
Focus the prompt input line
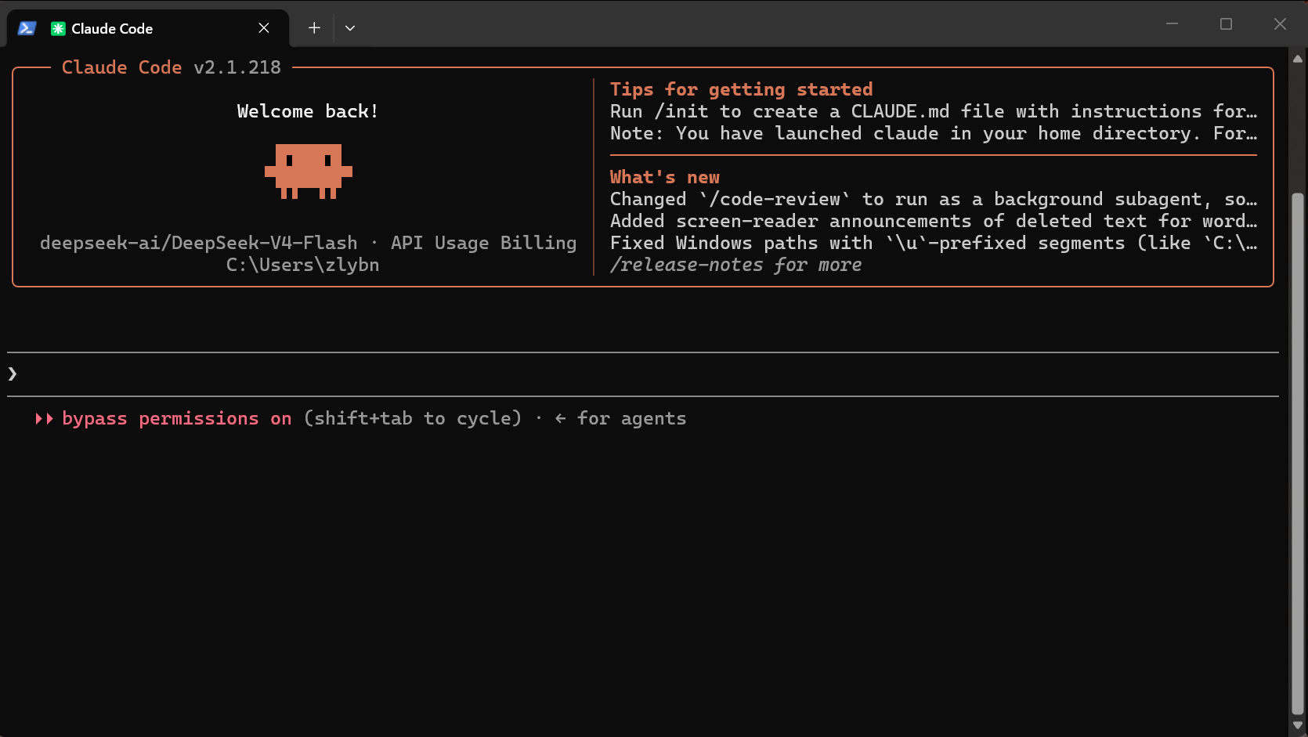(642, 374)
